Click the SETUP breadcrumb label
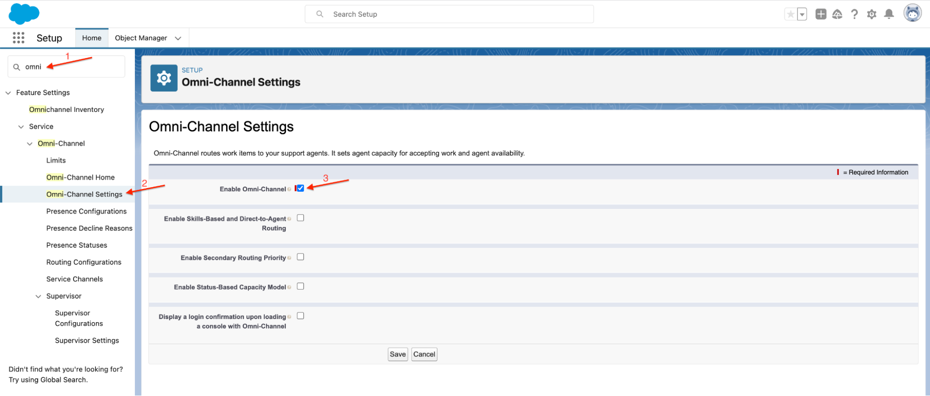The width and height of the screenshot is (930, 396). (x=192, y=70)
